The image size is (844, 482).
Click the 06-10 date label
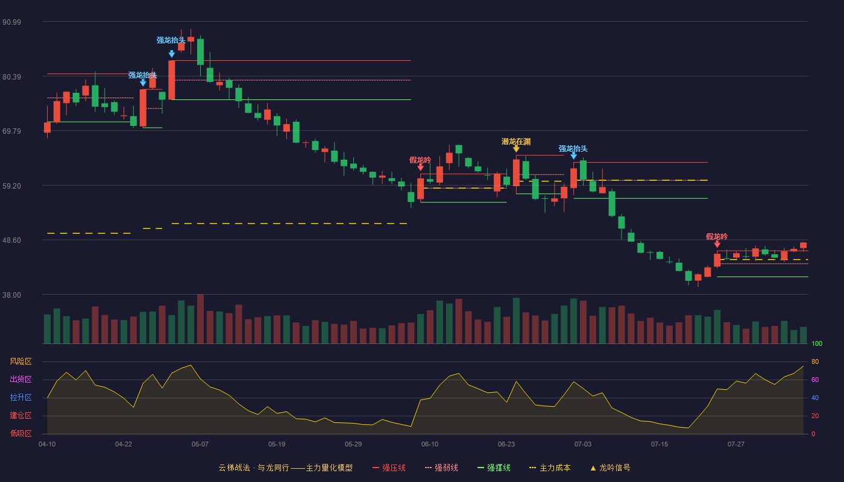pos(430,444)
